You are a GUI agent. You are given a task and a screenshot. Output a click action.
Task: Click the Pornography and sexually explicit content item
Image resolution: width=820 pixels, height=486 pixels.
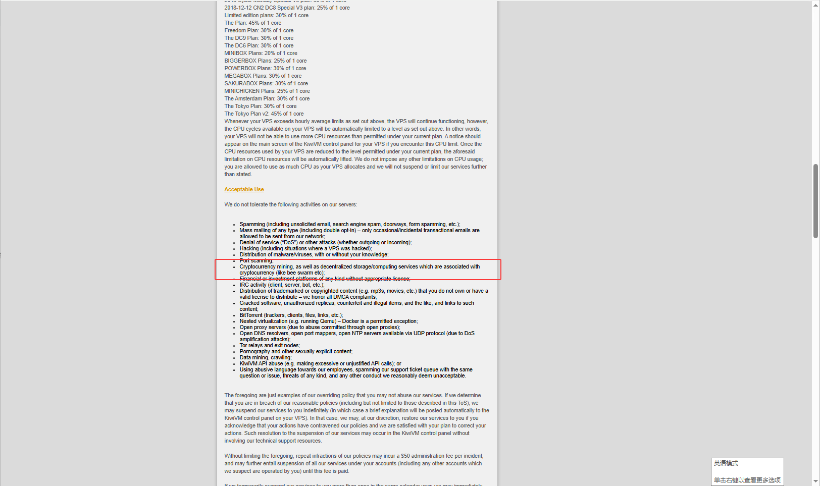[296, 351]
